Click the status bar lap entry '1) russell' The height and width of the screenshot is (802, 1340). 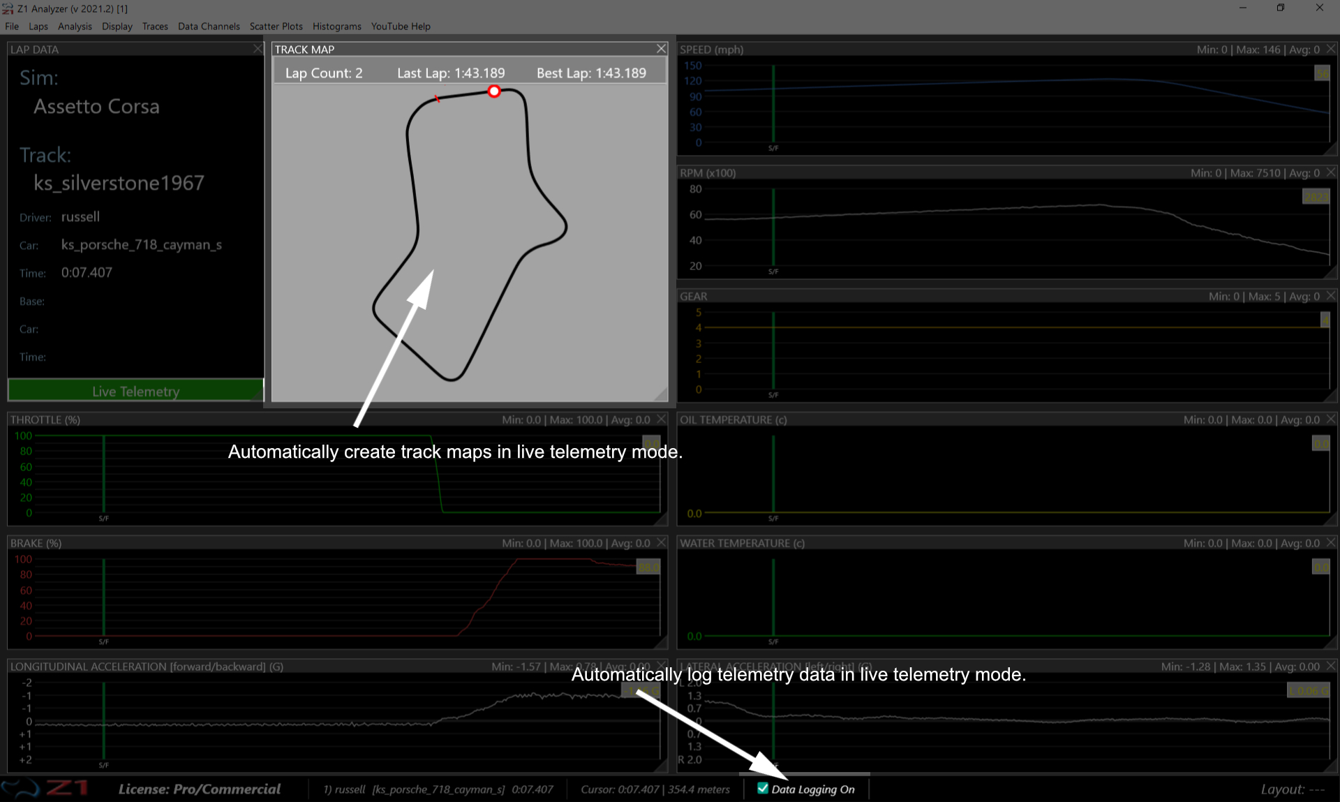tap(438, 789)
